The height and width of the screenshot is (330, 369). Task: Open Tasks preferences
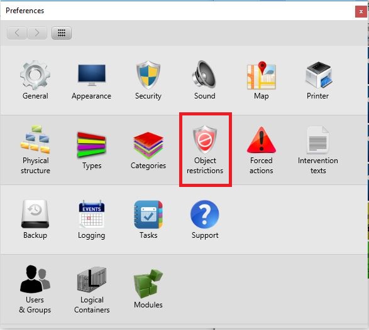tap(148, 215)
